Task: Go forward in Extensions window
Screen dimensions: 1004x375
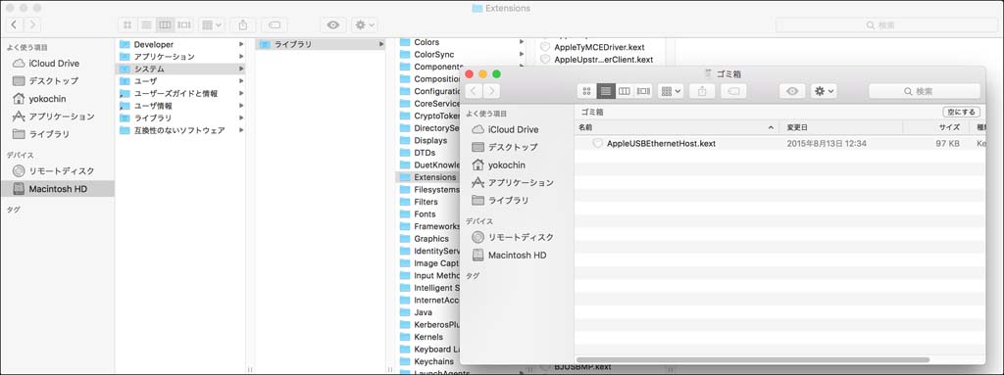Action: (32, 24)
